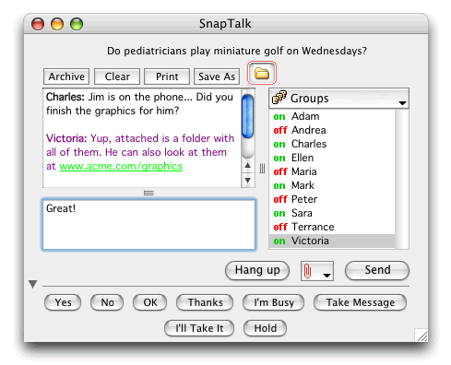Click the horizontal splitter grip below chat
The image size is (451, 365).
coord(148,193)
